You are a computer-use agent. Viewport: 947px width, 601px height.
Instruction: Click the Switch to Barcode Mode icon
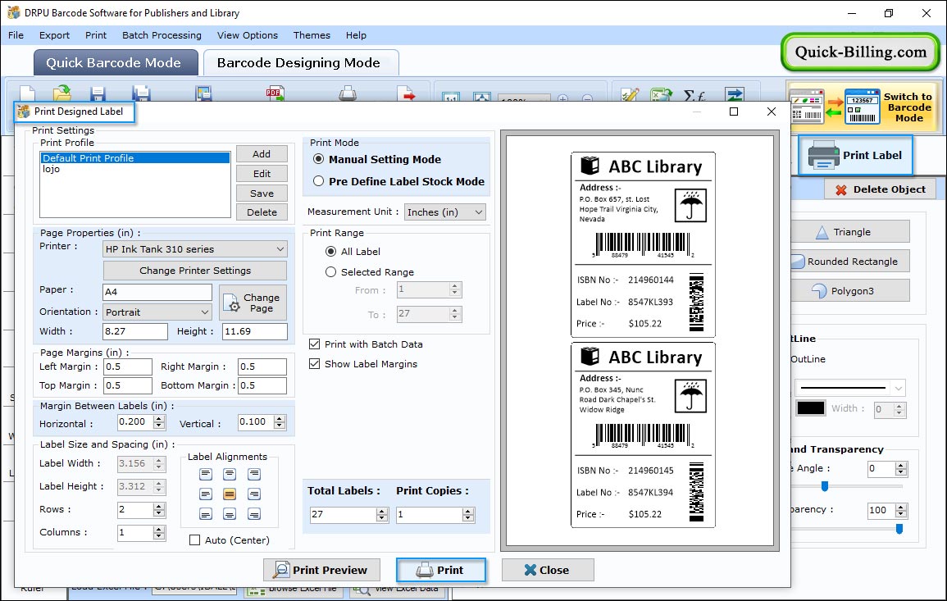click(863, 107)
